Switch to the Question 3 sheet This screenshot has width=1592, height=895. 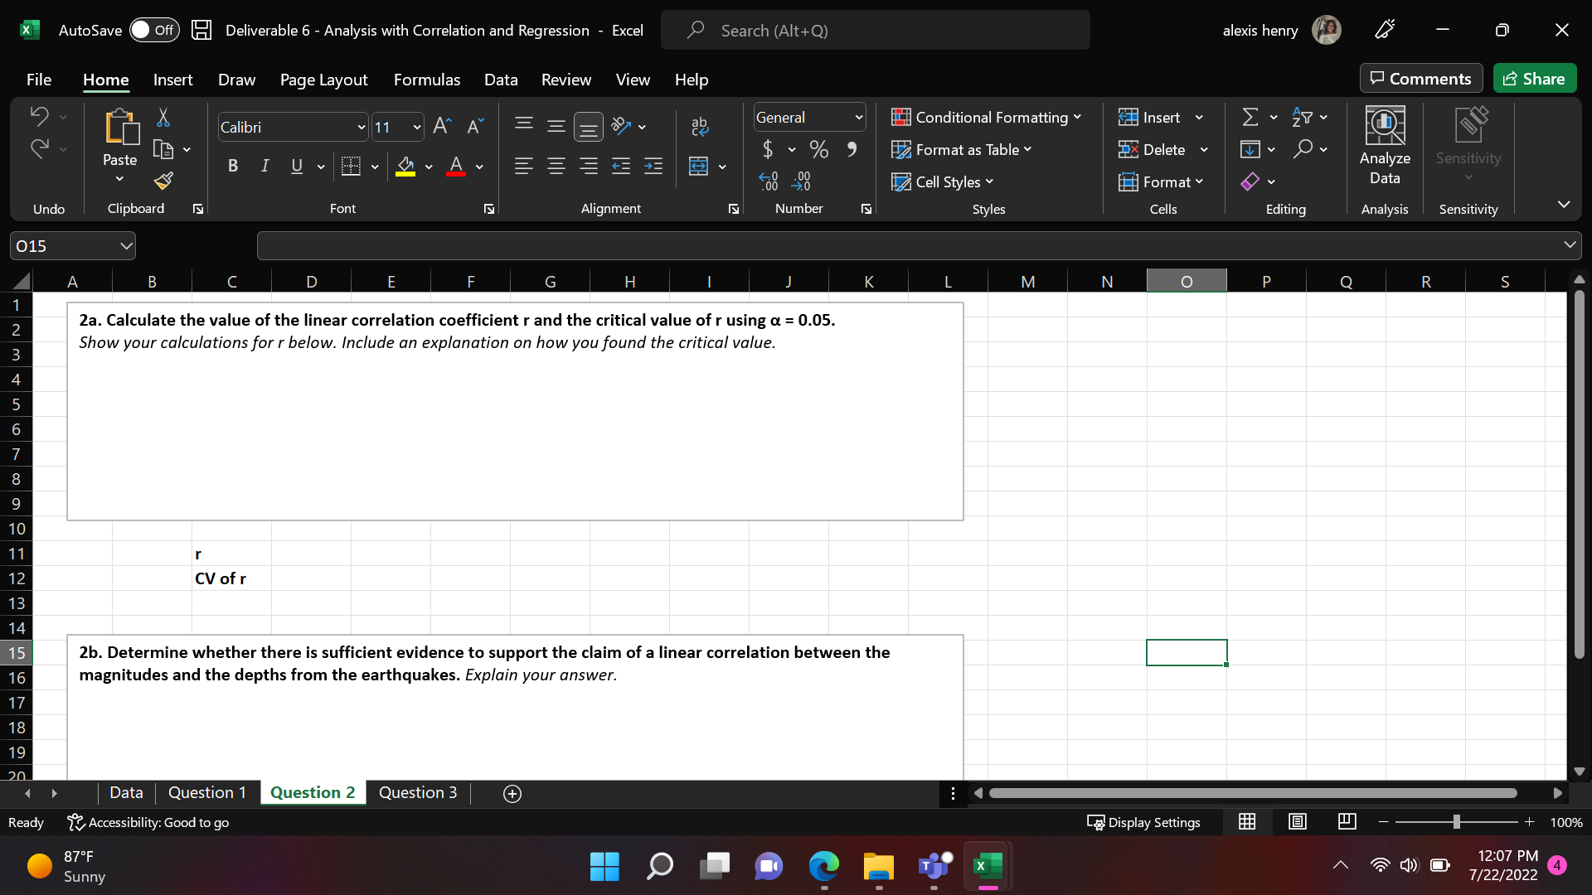pyautogui.click(x=418, y=793)
